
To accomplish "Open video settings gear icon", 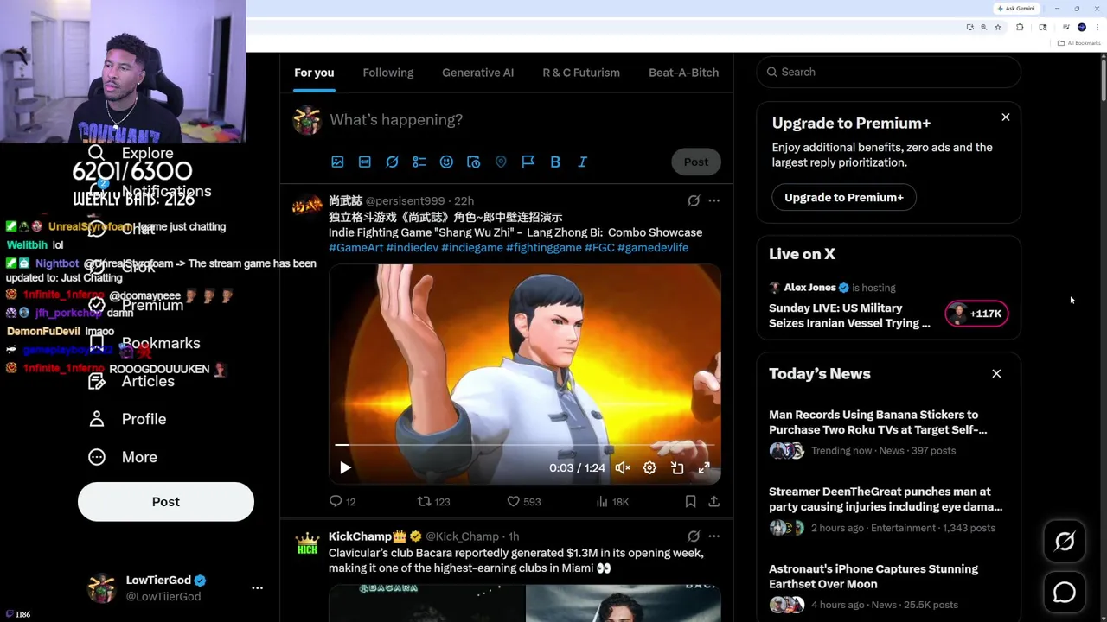I will (649, 467).
